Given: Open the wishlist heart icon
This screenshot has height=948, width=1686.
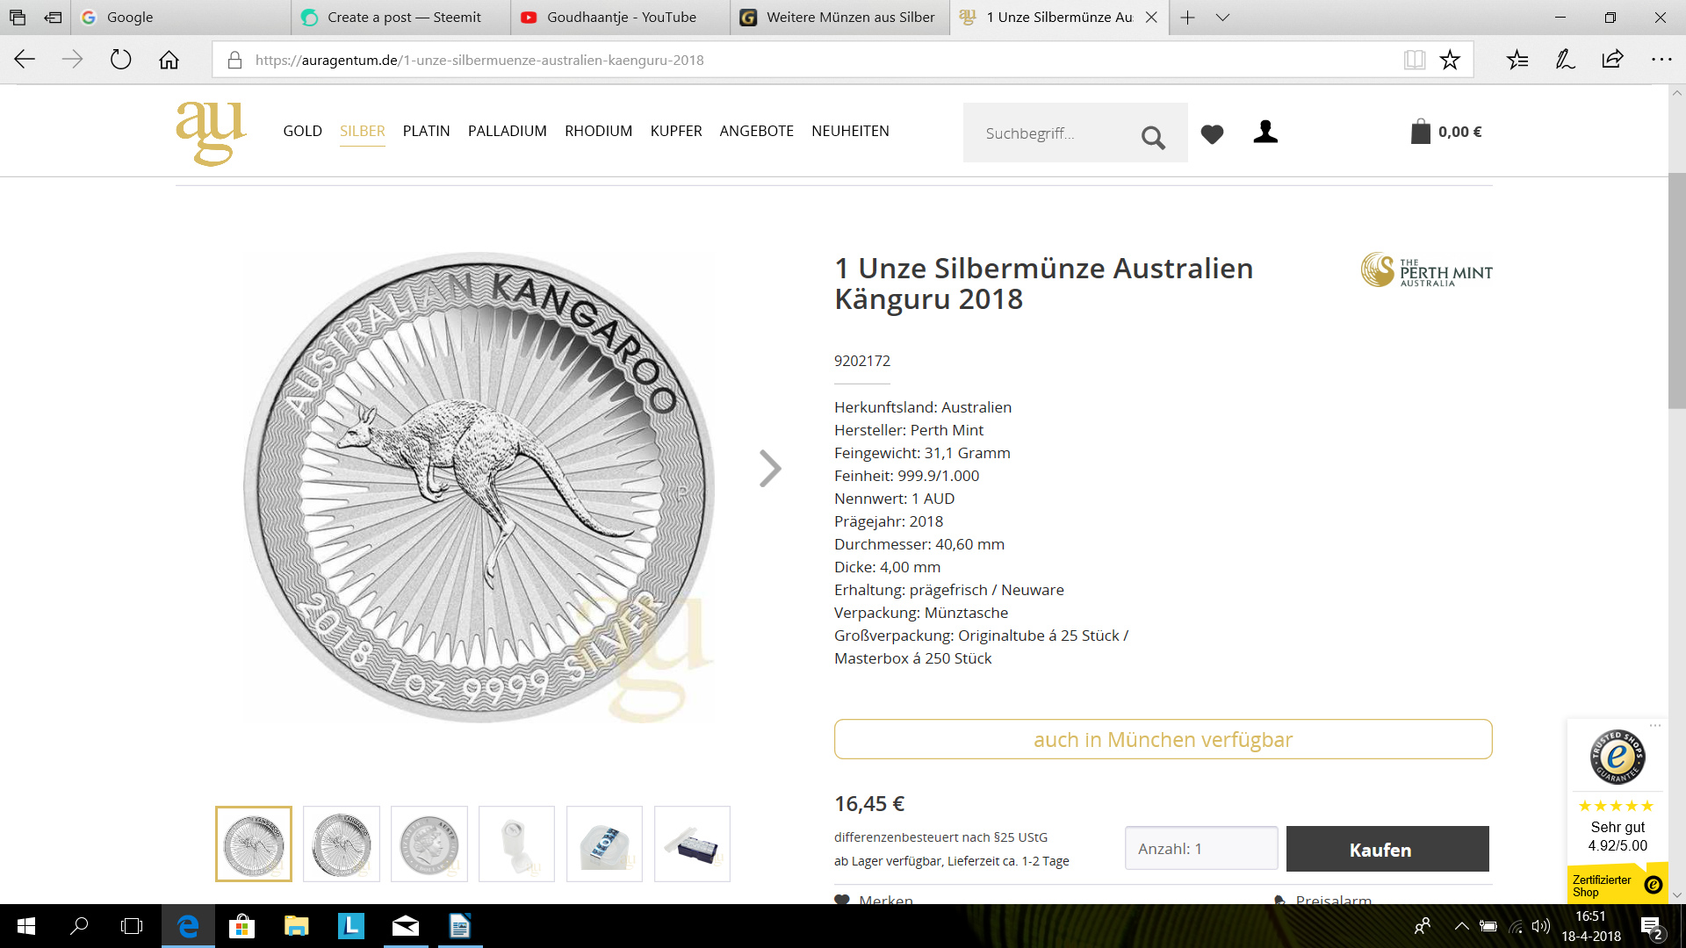Looking at the screenshot, I should tap(1212, 133).
